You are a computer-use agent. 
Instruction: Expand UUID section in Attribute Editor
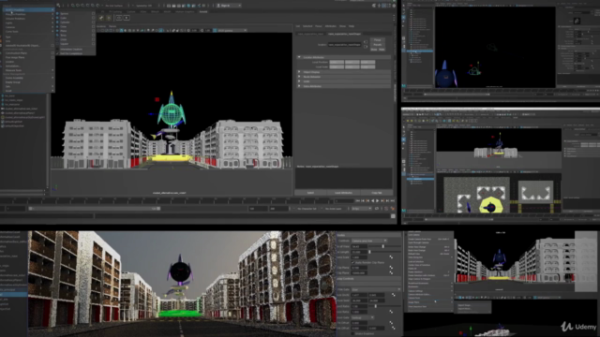344,81
